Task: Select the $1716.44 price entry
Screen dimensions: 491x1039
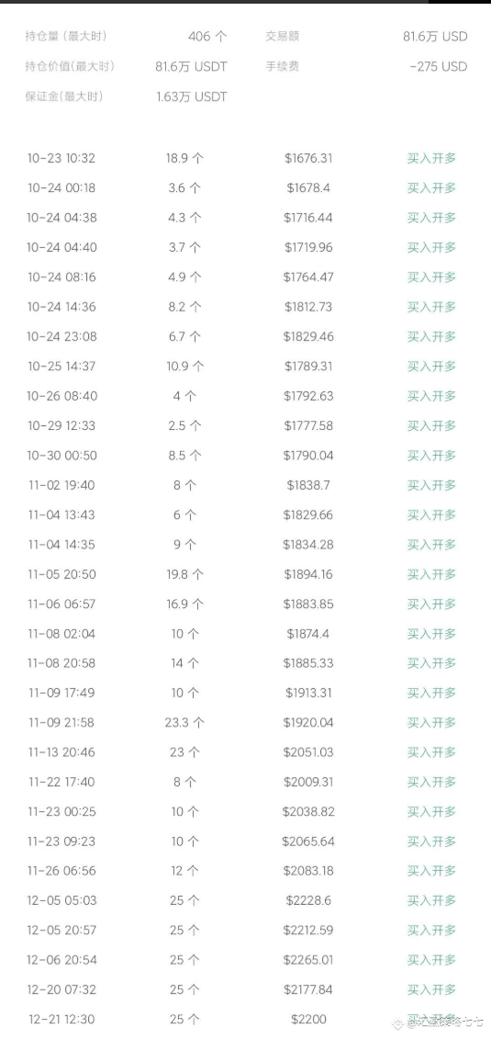Action: (308, 218)
